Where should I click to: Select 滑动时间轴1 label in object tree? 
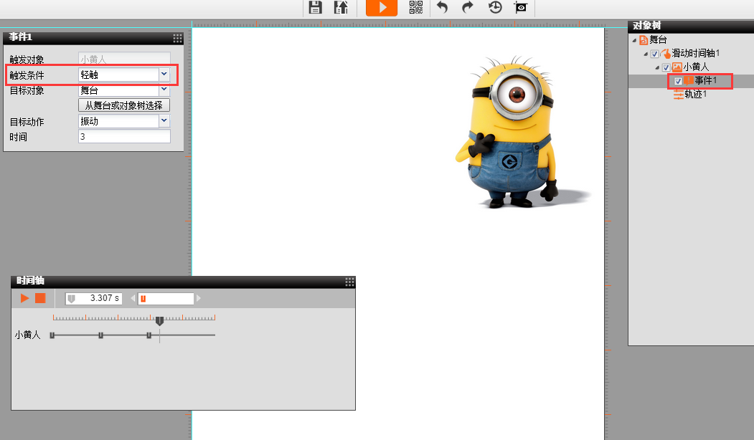click(695, 53)
